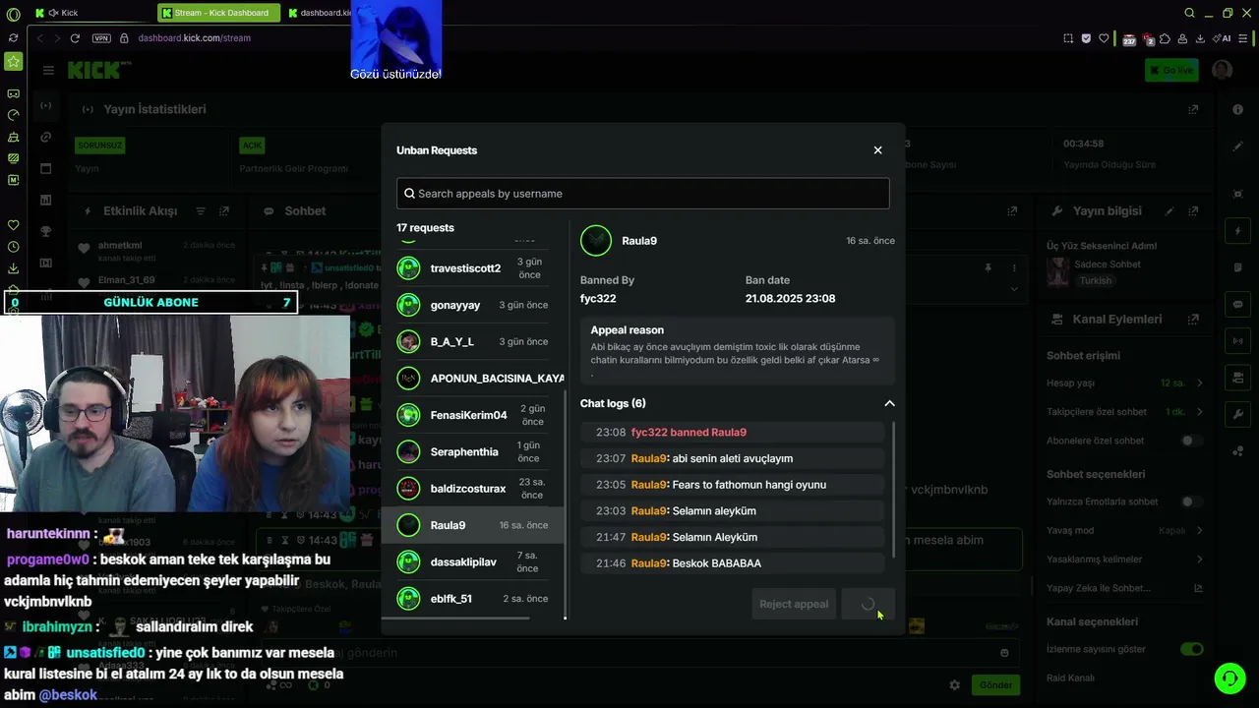Viewport: 1259px width, 708px height.
Task: Pop out the Sohbet chat panel
Action: [x=1012, y=211]
